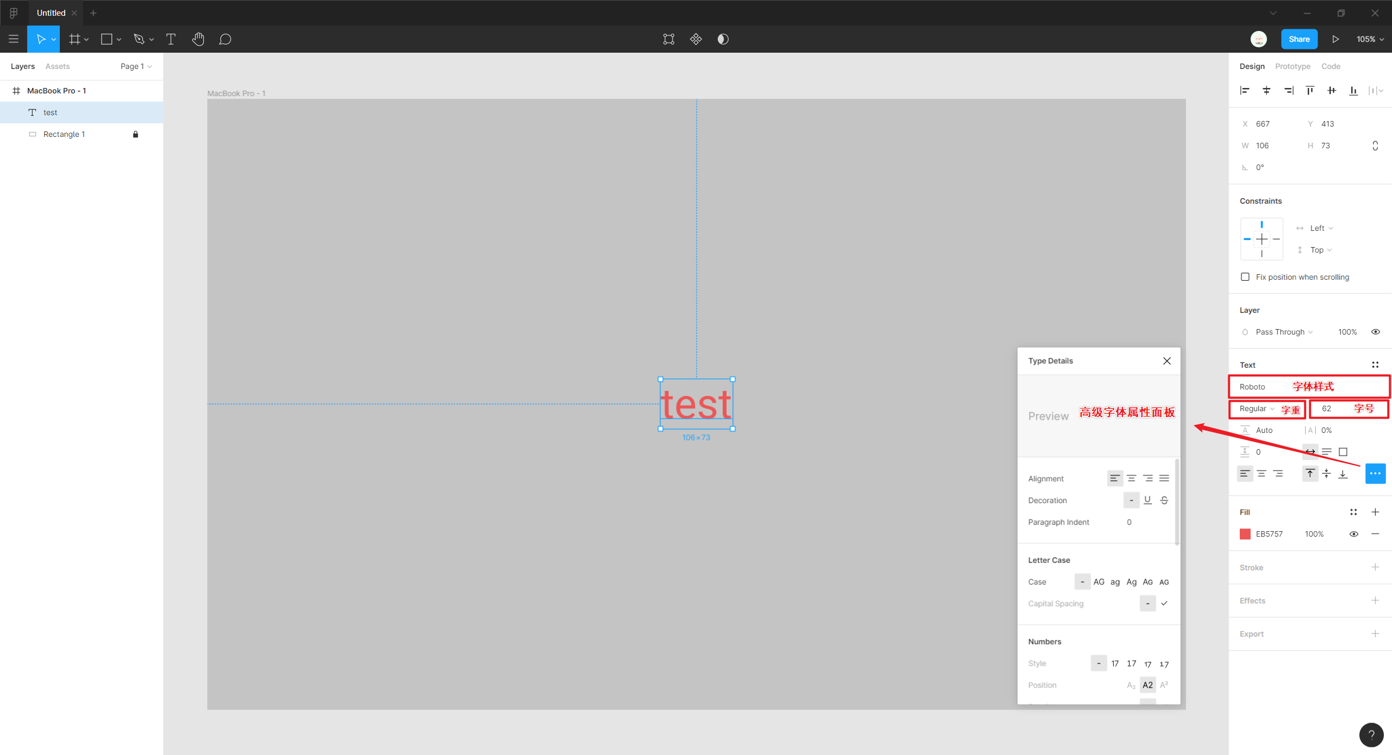Activate the Comment tool
The image size is (1392, 755).
point(225,39)
